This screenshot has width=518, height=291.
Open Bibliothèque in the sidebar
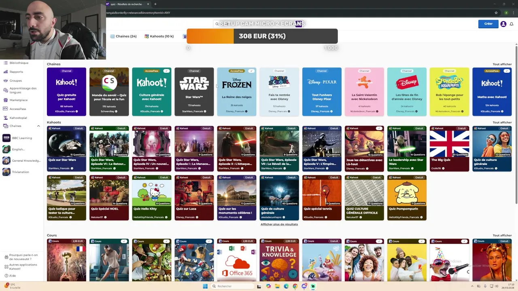(x=19, y=63)
